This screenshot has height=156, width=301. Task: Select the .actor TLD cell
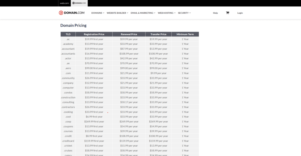pos(68,58)
